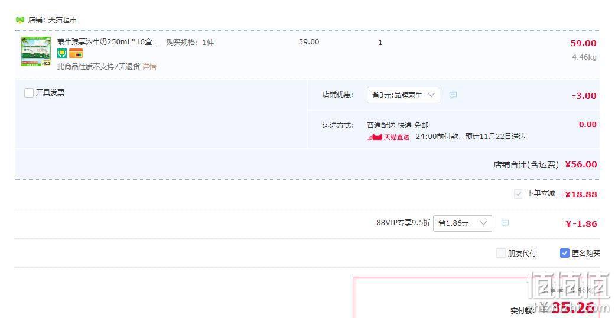Click the 0.00 shipping fee amount

point(588,125)
